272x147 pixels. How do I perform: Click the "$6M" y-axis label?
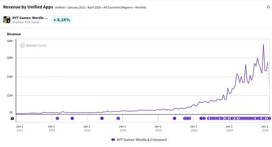click(x=10, y=58)
